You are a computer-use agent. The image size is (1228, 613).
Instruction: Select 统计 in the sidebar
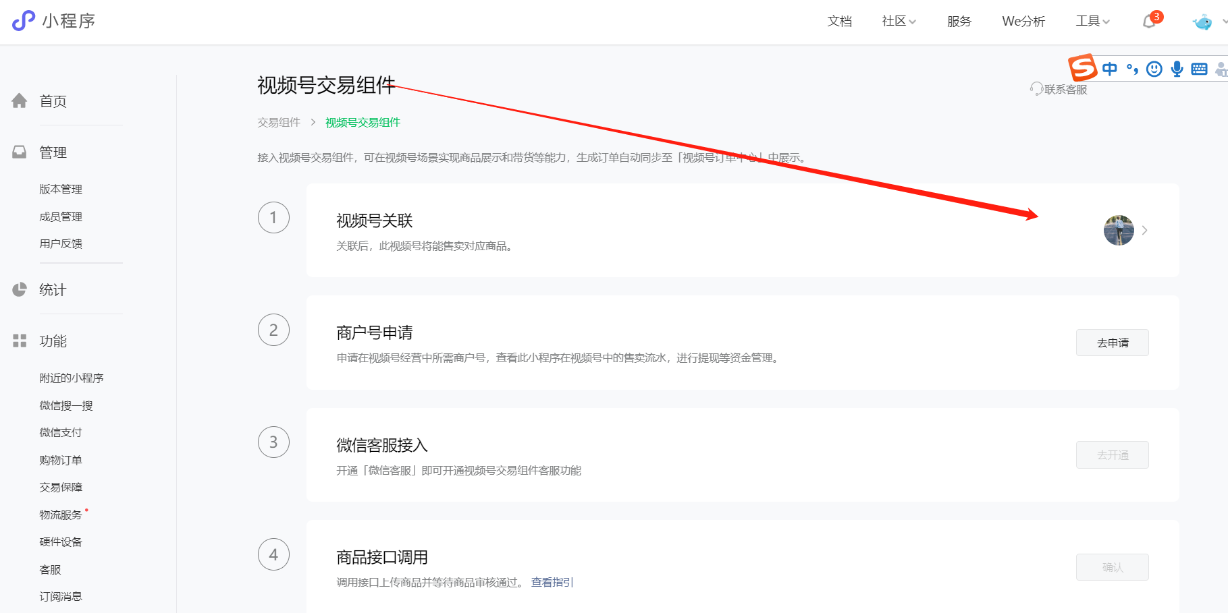[53, 290]
